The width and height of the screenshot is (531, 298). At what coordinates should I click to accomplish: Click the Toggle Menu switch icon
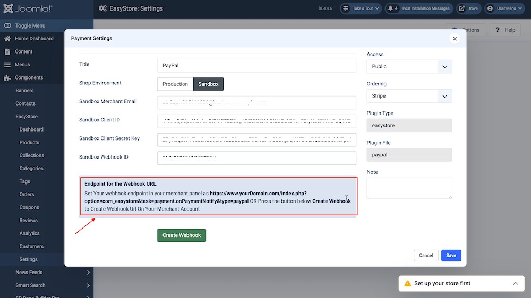click(x=7, y=25)
